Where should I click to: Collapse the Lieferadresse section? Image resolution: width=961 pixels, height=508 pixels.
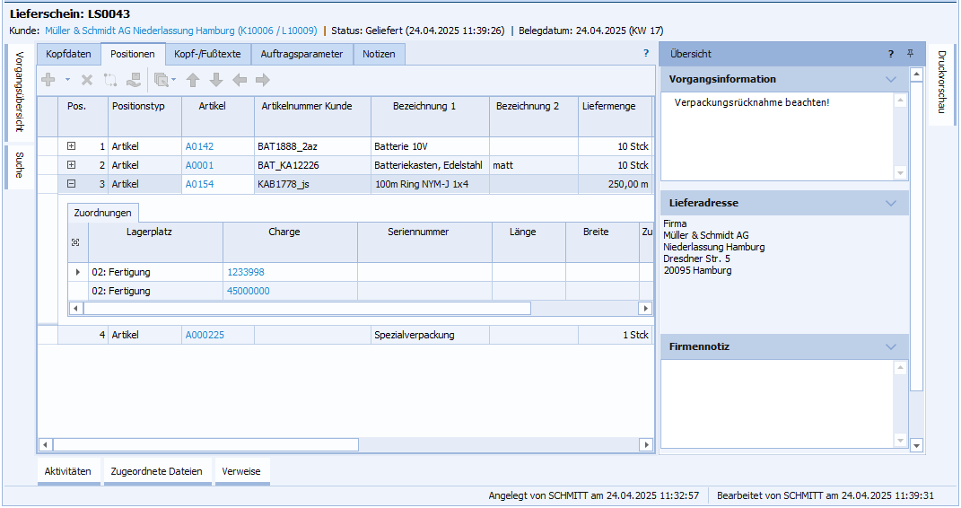click(x=890, y=203)
